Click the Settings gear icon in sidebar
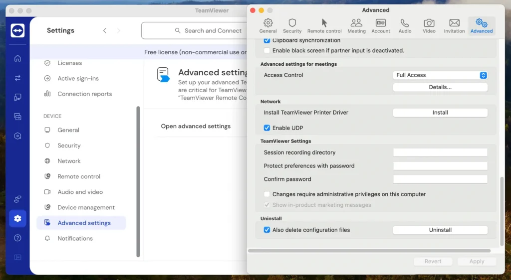Viewport: 511px width, 280px height. [17, 219]
